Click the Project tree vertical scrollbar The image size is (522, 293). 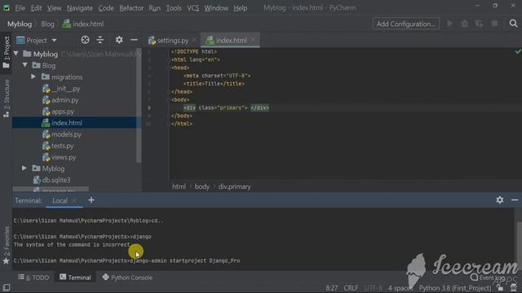[139, 106]
